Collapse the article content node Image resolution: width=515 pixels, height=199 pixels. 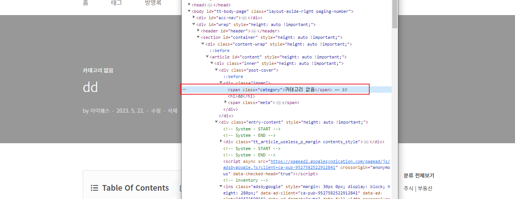[208, 57]
